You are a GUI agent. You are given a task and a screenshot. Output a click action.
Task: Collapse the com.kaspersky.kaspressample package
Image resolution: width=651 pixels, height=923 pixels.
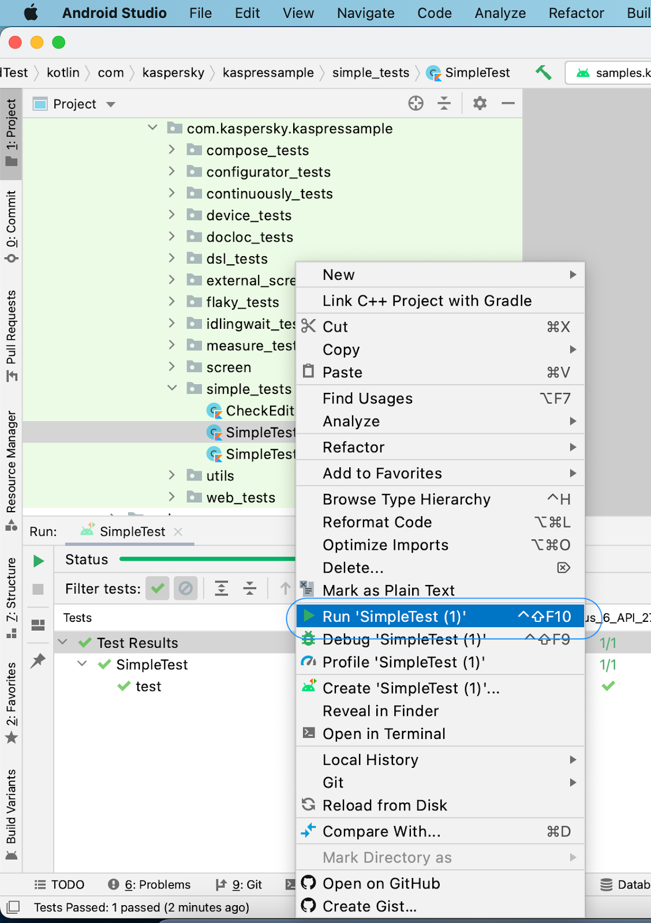pyautogui.click(x=152, y=128)
